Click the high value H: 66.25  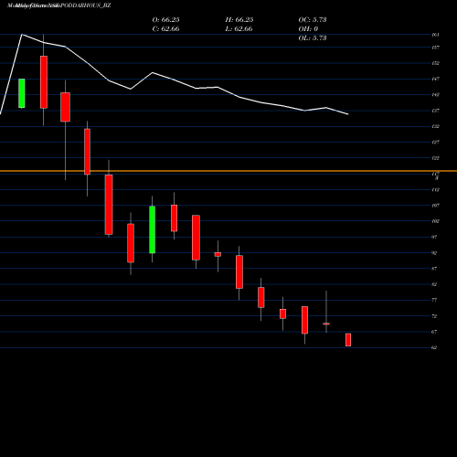239,19
